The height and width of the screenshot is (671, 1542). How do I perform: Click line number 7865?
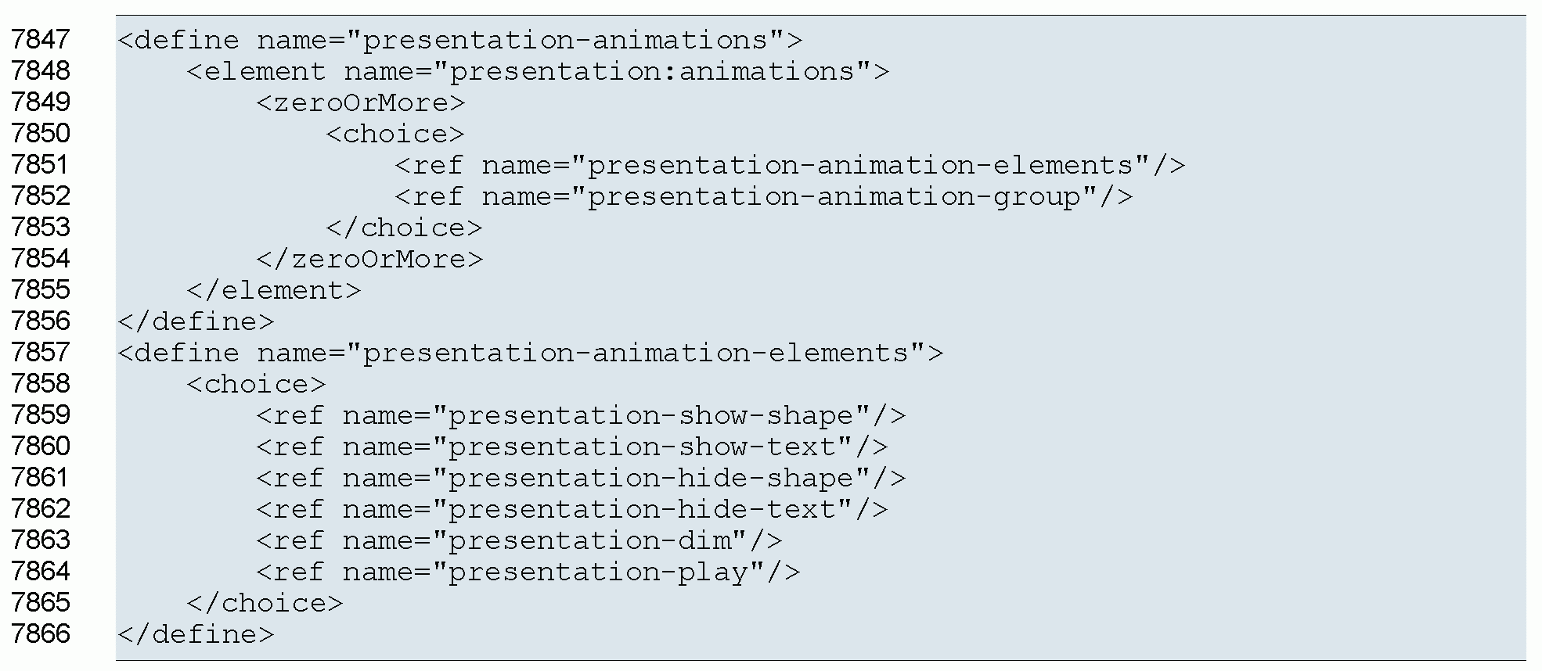[41, 602]
